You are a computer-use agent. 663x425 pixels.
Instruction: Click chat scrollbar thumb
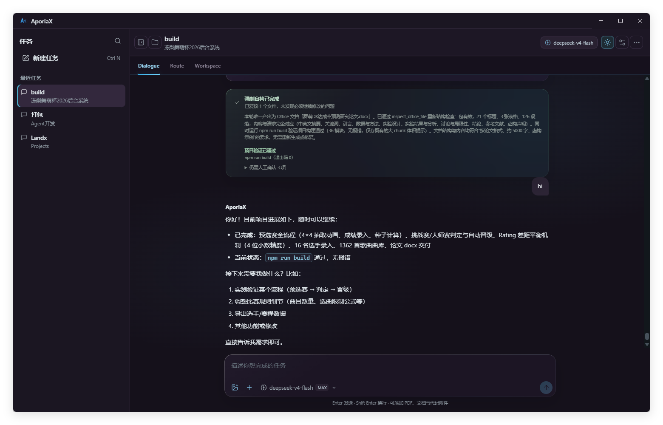click(647, 336)
